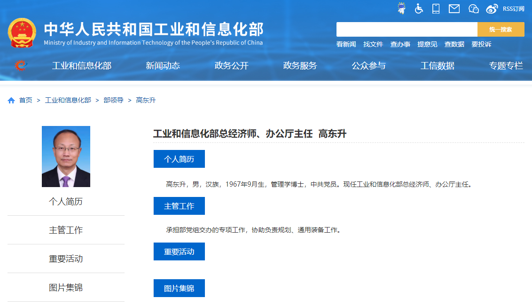The height and width of the screenshot is (306, 532).
Task: Click the 找文件 quick link
Action: (373, 44)
